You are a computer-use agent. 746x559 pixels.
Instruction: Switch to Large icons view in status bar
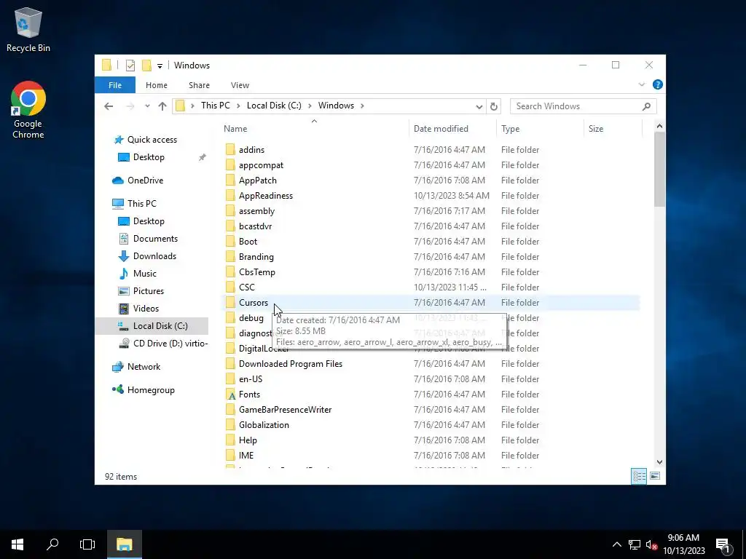655,476
